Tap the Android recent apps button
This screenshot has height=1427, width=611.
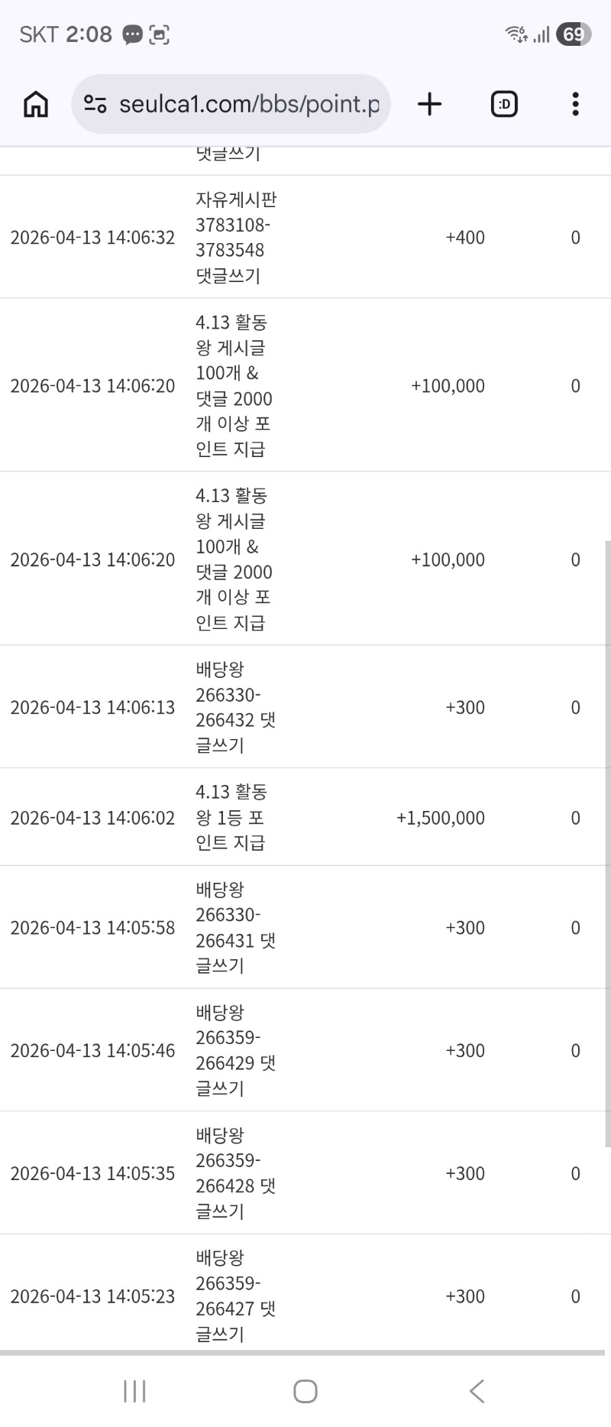[134, 1391]
